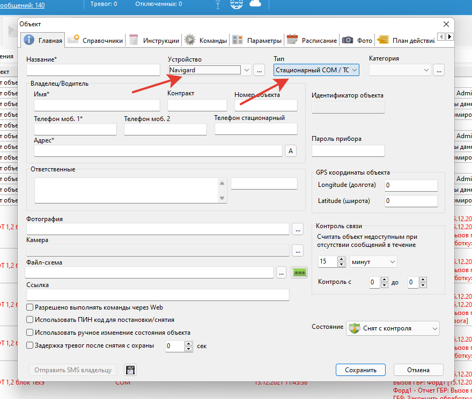The width and height of the screenshot is (472, 399).
Task: Open browse button next to Категория
Action: 439,70
